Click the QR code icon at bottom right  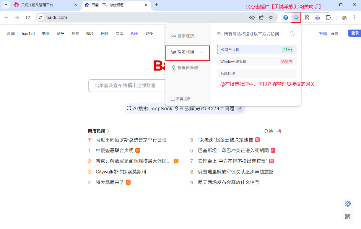pyautogui.click(x=348, y=217)
